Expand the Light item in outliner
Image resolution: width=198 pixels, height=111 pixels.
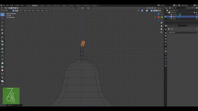(169, 18)
